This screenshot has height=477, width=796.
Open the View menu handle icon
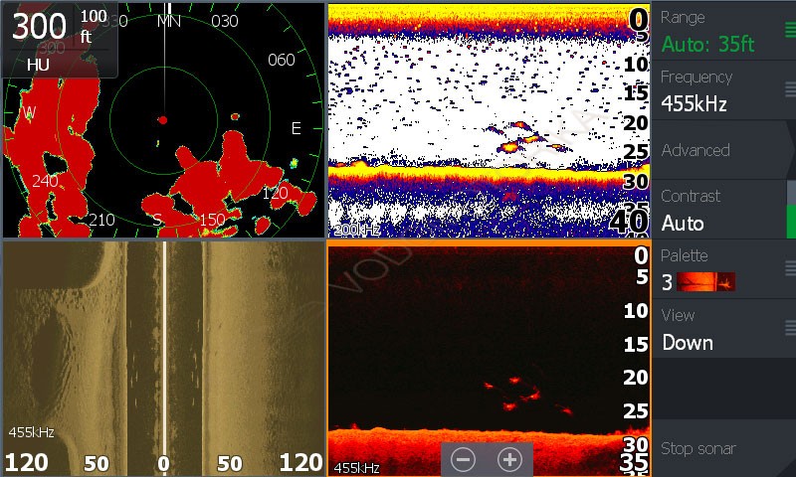pos(790,328)
